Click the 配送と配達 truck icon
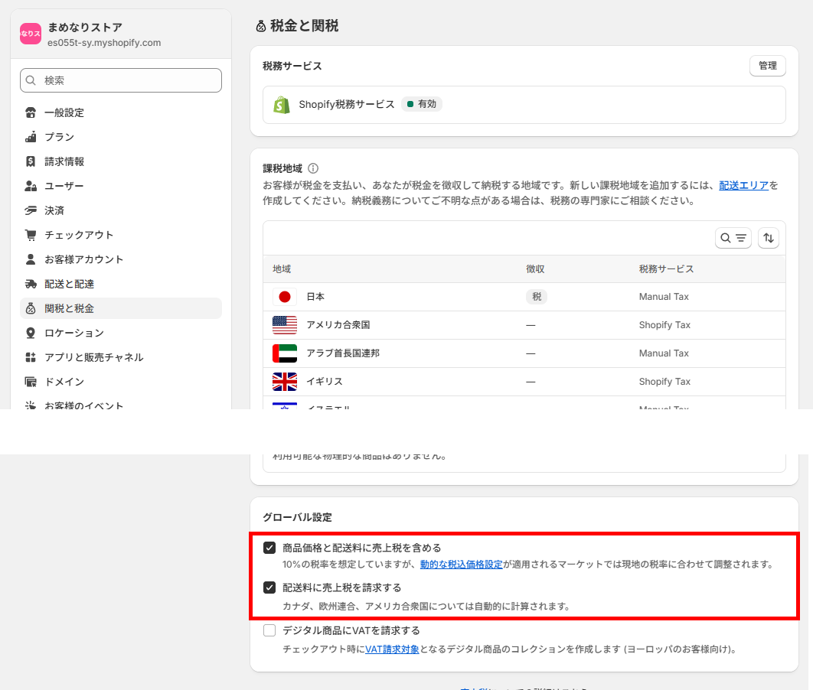Screen dimensions: 813x690 (31, 284)
